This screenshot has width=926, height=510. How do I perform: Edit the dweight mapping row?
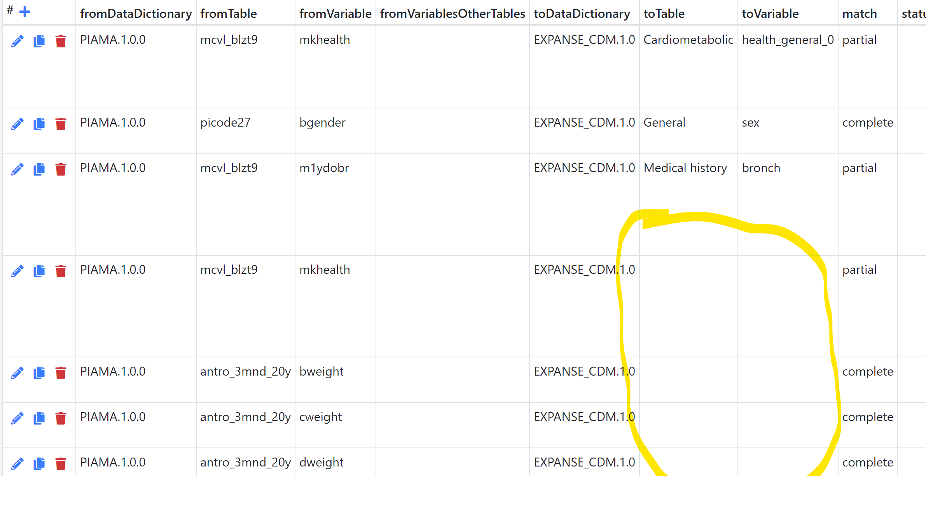[x=17, y=464]
